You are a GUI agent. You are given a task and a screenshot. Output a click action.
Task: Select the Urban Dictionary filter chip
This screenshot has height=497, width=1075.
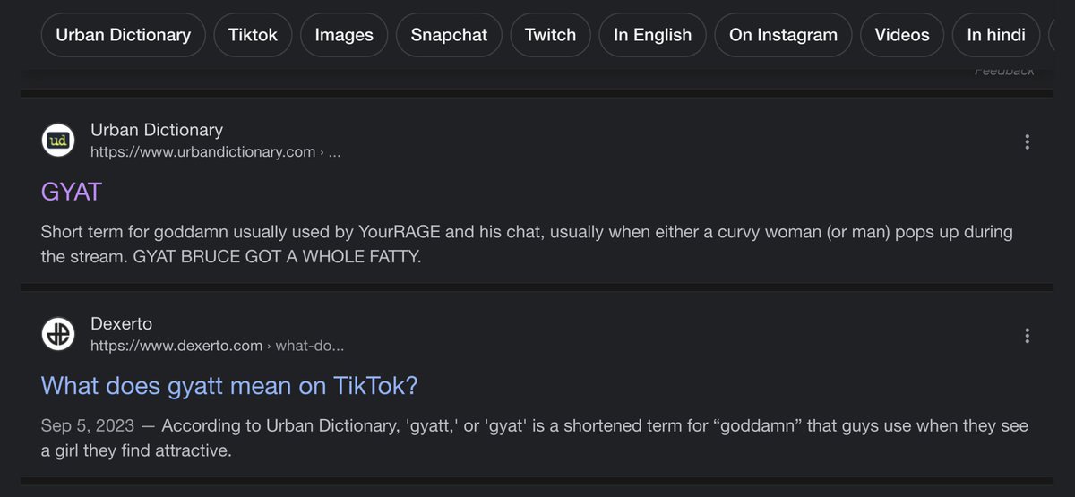click(124, 35)
